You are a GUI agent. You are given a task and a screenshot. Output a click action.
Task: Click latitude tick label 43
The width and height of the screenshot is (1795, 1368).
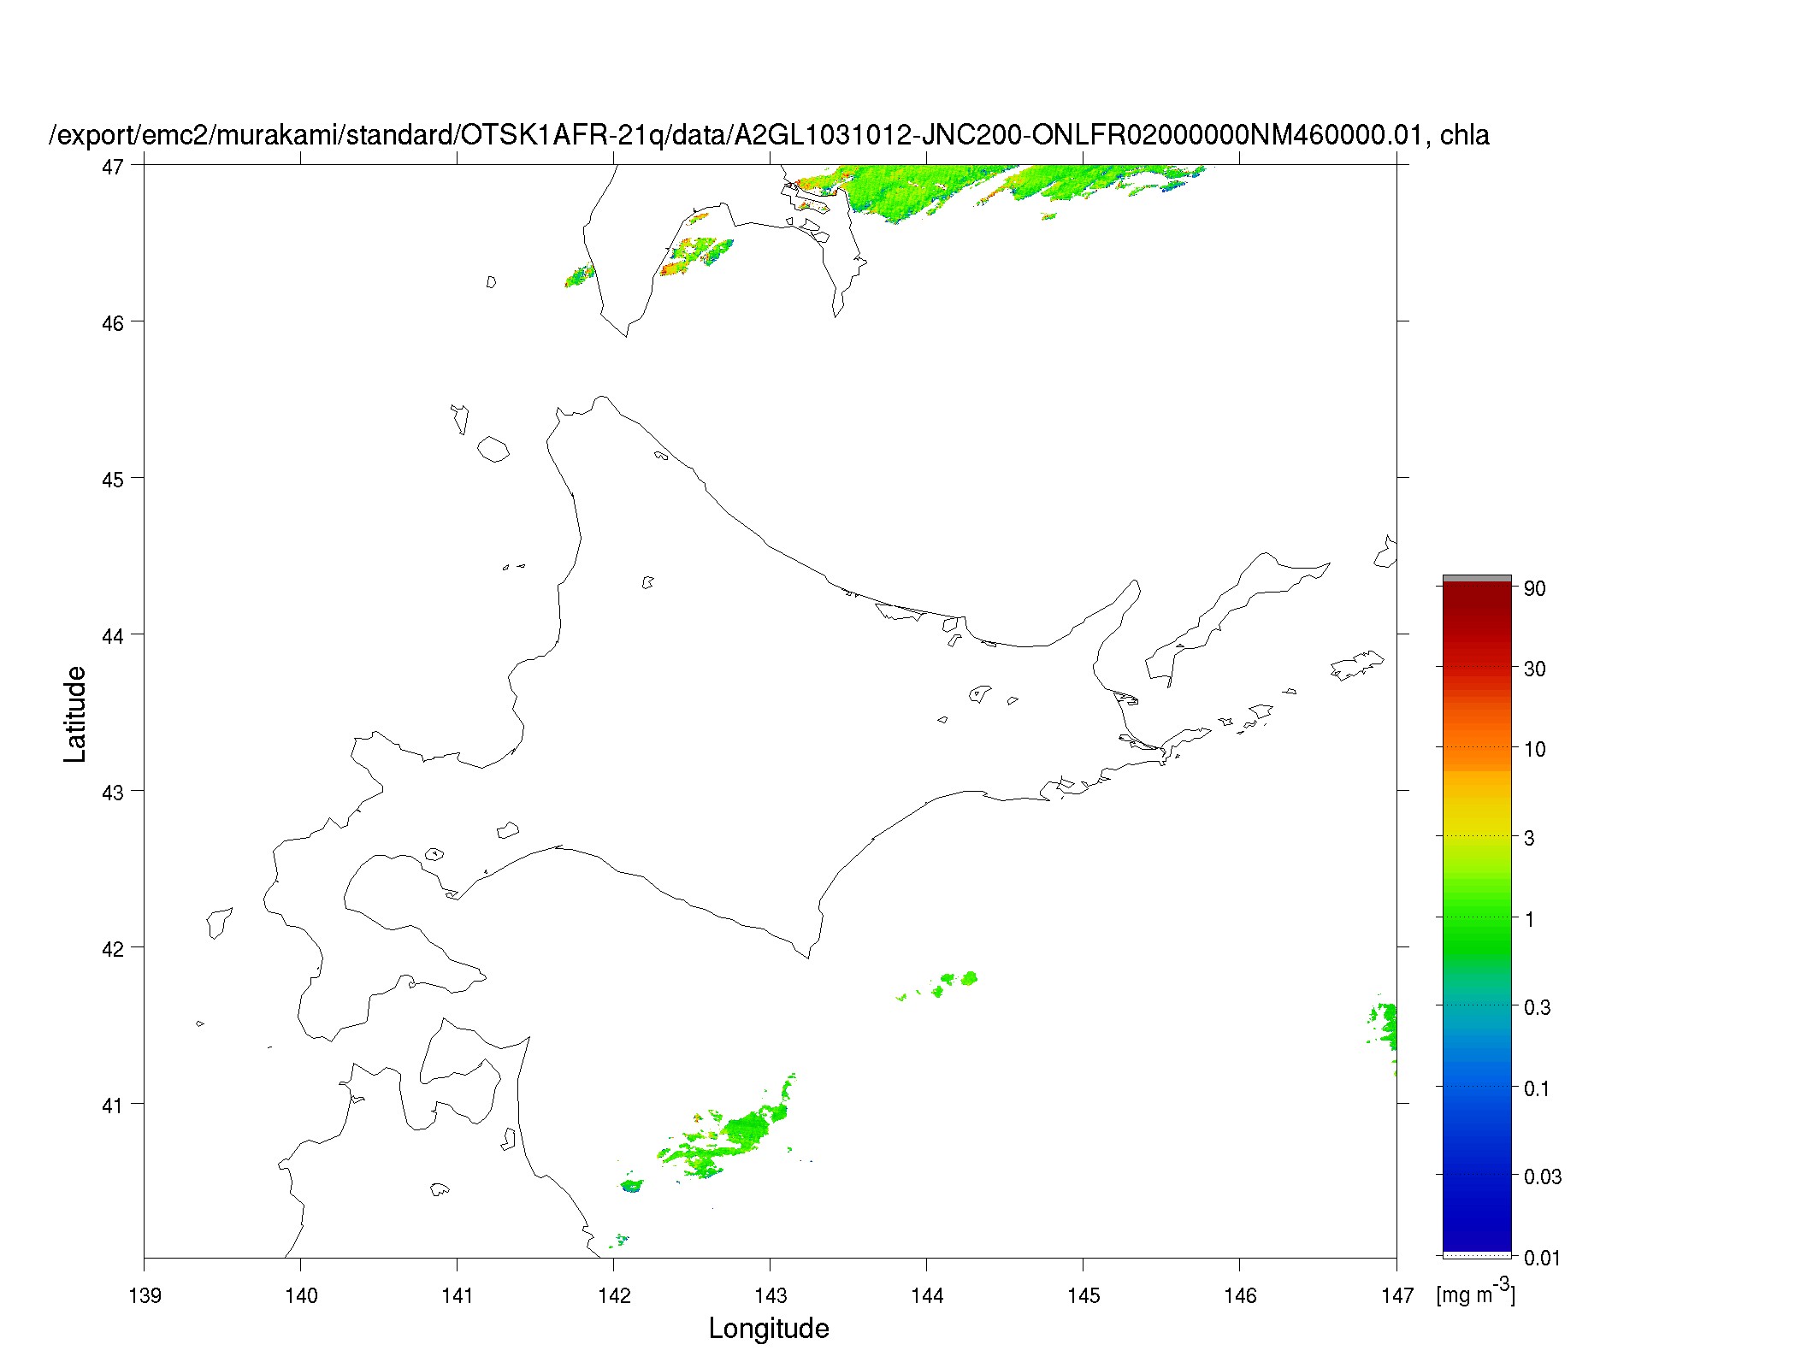pos(113,793)
